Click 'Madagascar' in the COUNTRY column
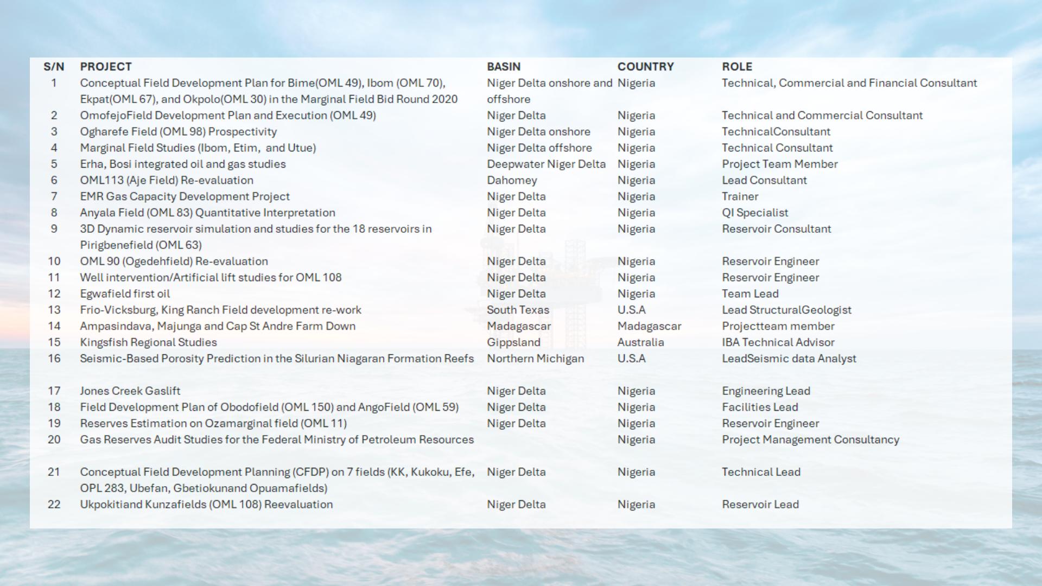Screen dimensions: 1042x586 (649, 326)
